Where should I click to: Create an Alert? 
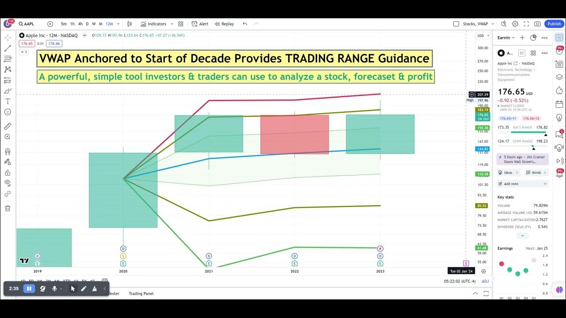(x=200, y=24)
